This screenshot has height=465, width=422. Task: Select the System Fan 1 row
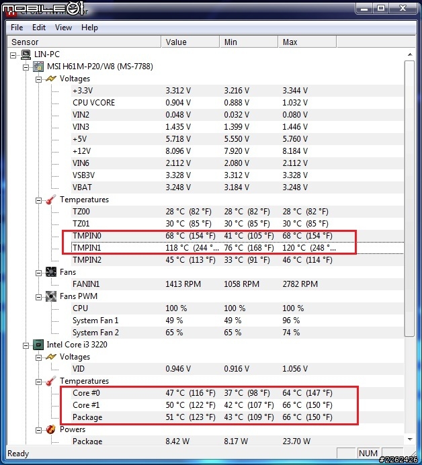point(237,321)
